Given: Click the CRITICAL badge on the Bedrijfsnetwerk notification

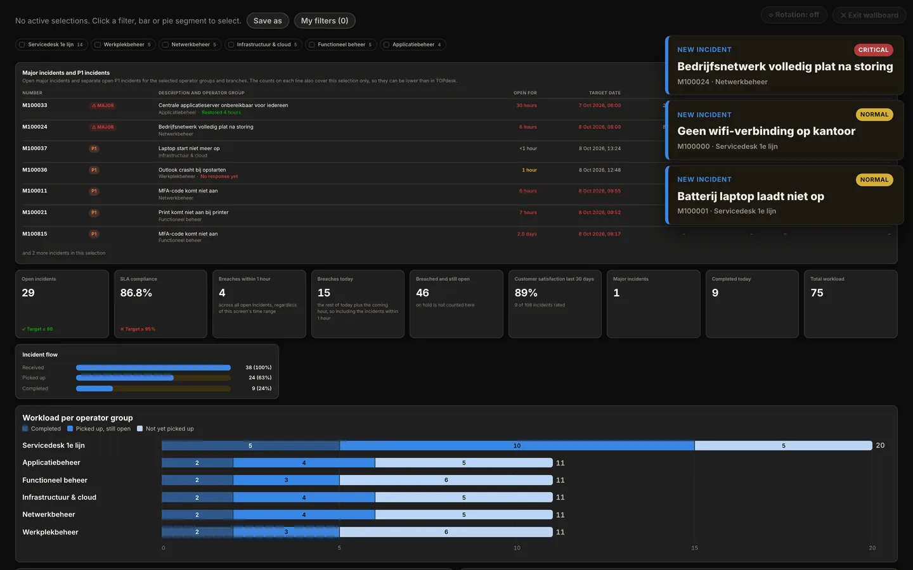Looking at the screenshot, I should [x=874, y=50].
